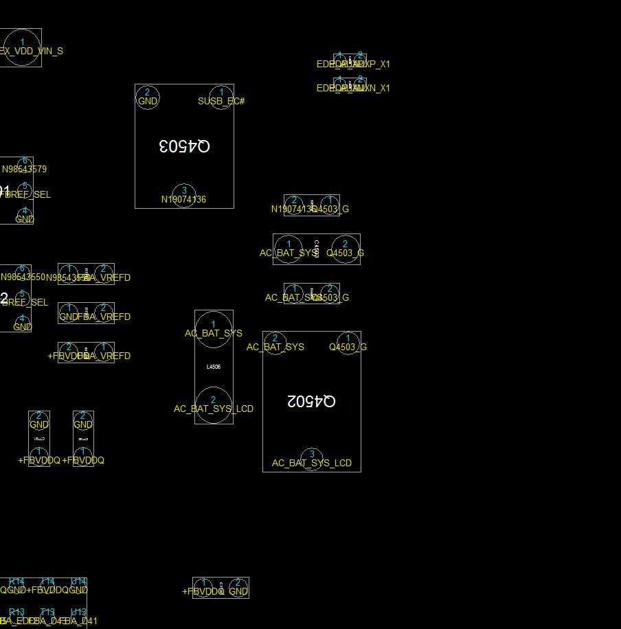Select +FBVDDQ pin 1 of bottom horizontal capacitor
Image resolution: width=621 pixels, height=629 pixels.
click(x=203, y=588)
